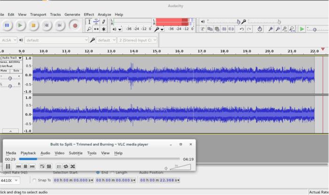The height and width of the screenshot is (195, 329).
Task: Adjust the track gain slider
Action: coord(10,79)
